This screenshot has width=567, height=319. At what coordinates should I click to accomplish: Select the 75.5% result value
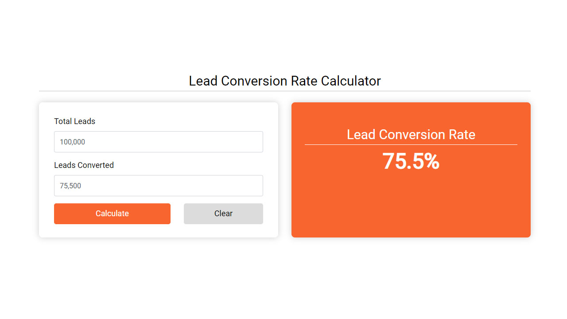pos(411,162)
